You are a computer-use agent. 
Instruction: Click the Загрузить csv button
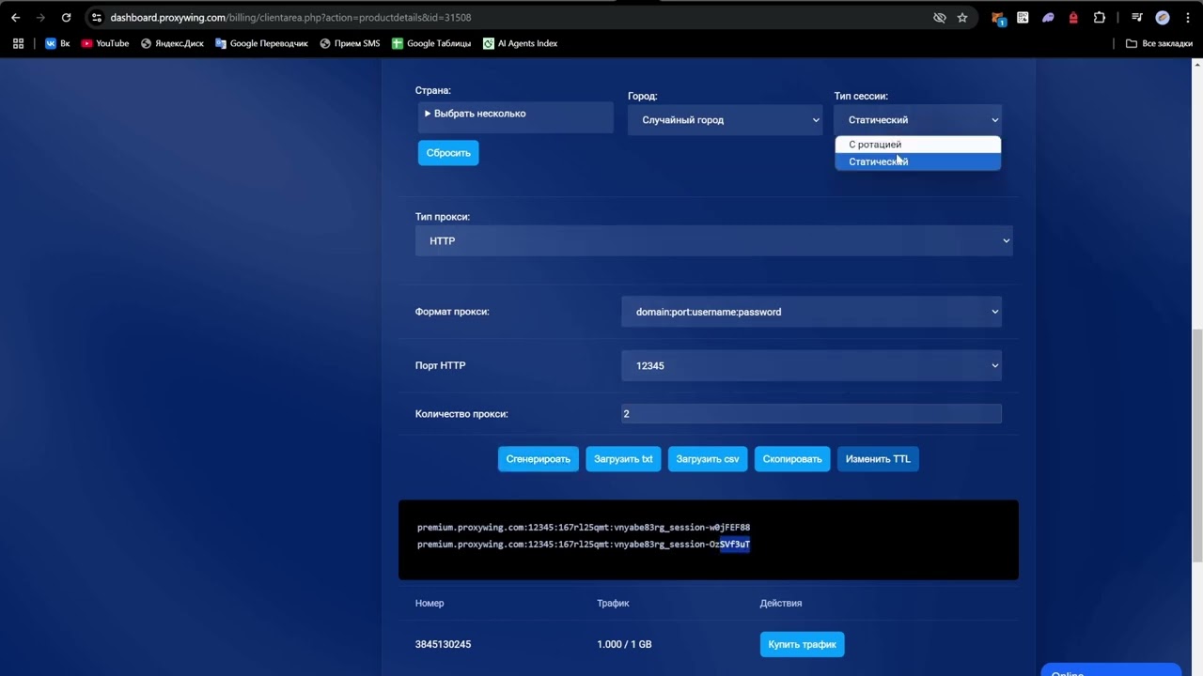708,459
